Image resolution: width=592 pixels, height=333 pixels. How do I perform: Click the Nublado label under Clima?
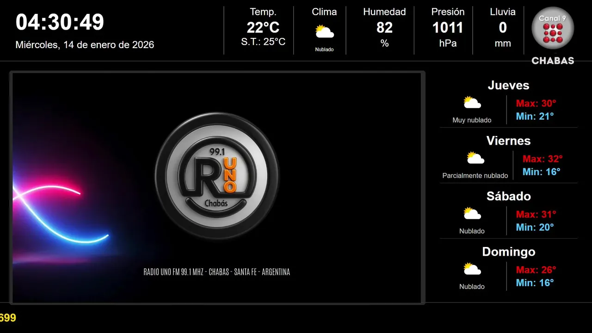coord(324,49)
